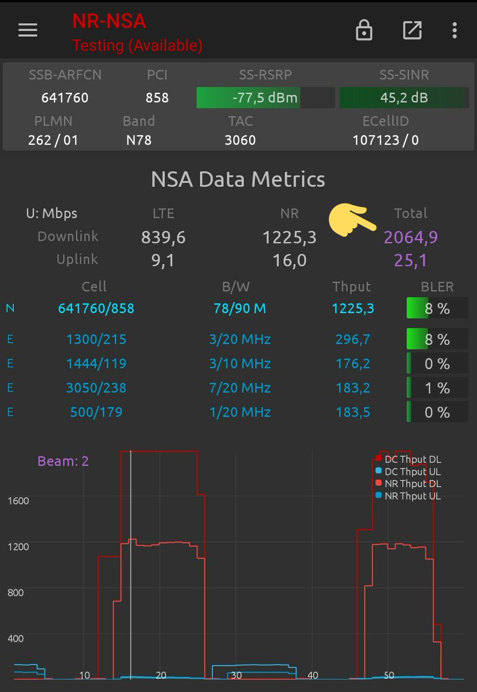Tap chart y-axis label 1600

18,501
